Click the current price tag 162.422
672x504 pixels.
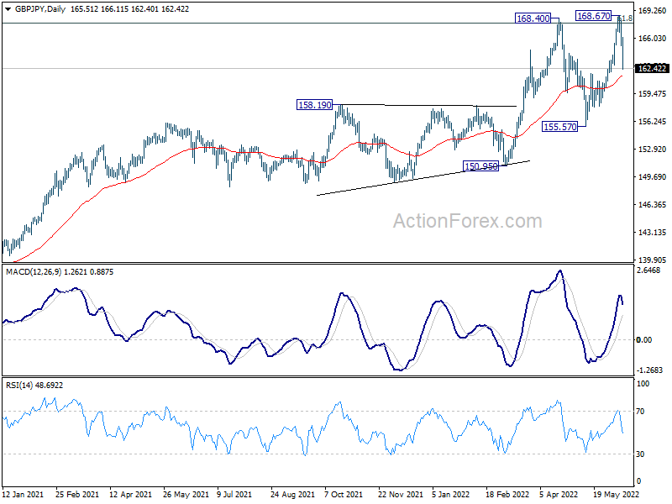652,68
